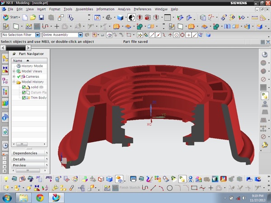Click the Start application button
Image resolution: width=271 pixels, height=203 pixels.
[x=11, y=17]
